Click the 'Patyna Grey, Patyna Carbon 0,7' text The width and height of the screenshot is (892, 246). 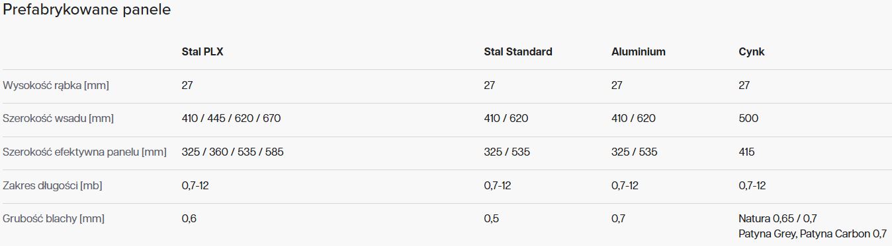tap(813, 233)
